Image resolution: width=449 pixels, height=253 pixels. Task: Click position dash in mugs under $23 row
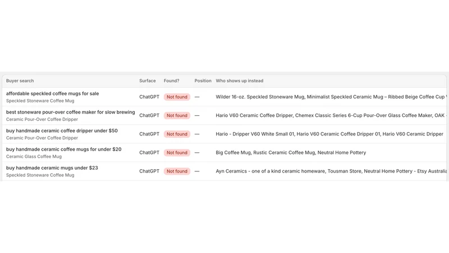[x=197, y=171]
